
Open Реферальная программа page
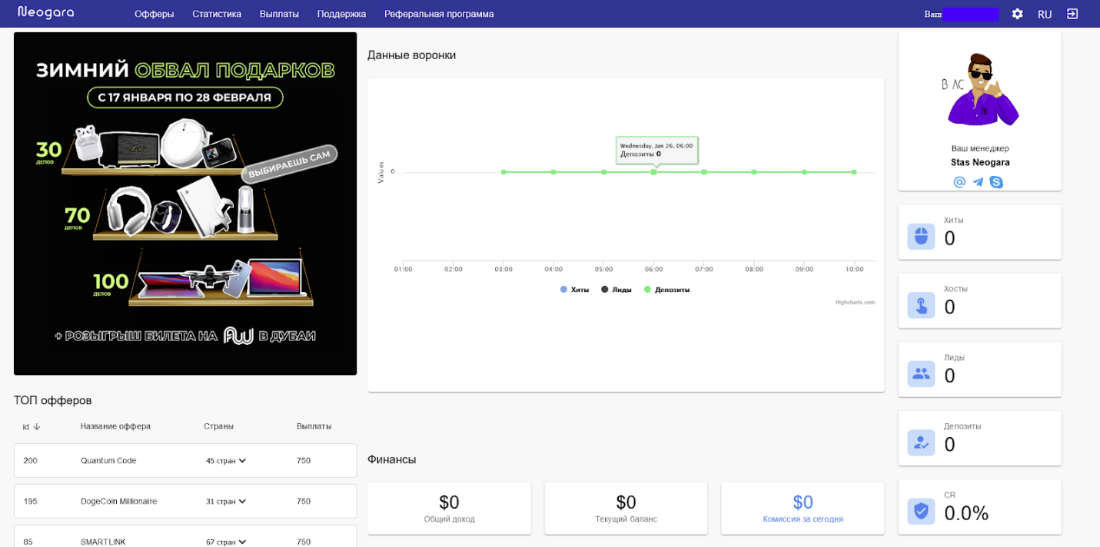439,14
